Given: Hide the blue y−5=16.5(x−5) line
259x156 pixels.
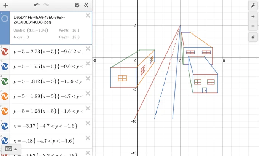Looking at the screenshot, I should point(5,66).
